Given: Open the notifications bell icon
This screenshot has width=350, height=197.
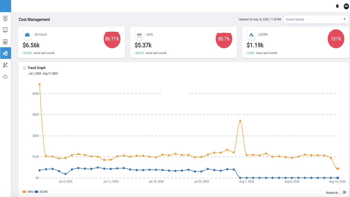Looking at the screenshot, I should [x=337, y=6].
